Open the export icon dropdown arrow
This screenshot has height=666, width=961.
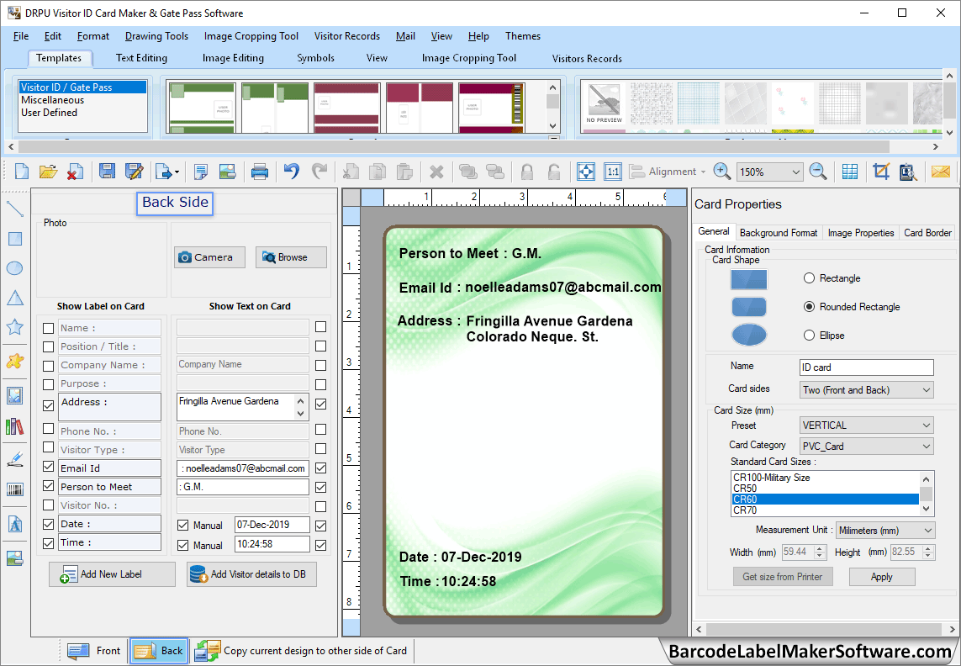pos(177,172)
